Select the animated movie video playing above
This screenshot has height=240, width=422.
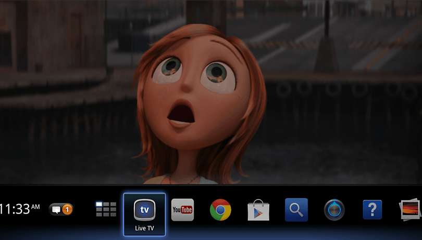tap(211, 92)
